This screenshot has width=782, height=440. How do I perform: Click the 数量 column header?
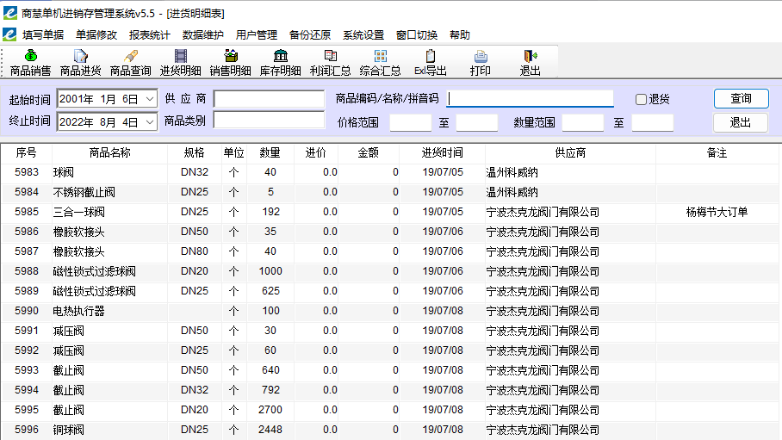pos(270,152)
